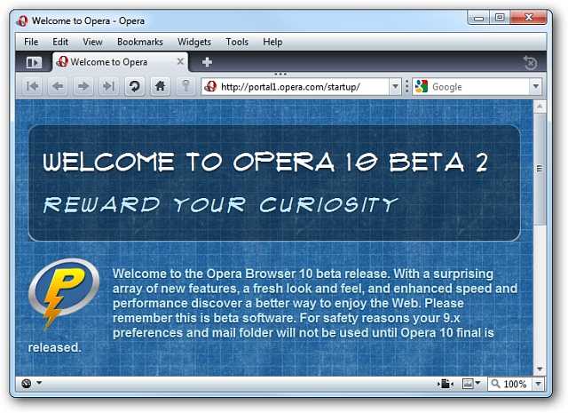Open the Tools menu
Viewport: 568px width, 413px height.
click(x=237, y=42)
